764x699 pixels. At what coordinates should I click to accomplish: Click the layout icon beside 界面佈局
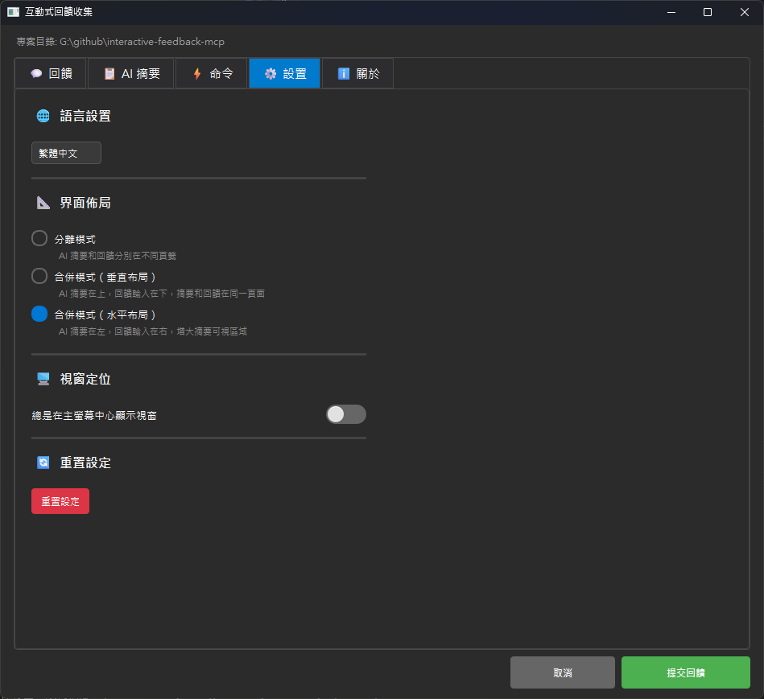pyautogui.click(x=43, y=202)
